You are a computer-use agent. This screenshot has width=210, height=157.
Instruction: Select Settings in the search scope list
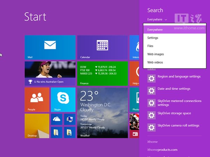click(175, 38)
